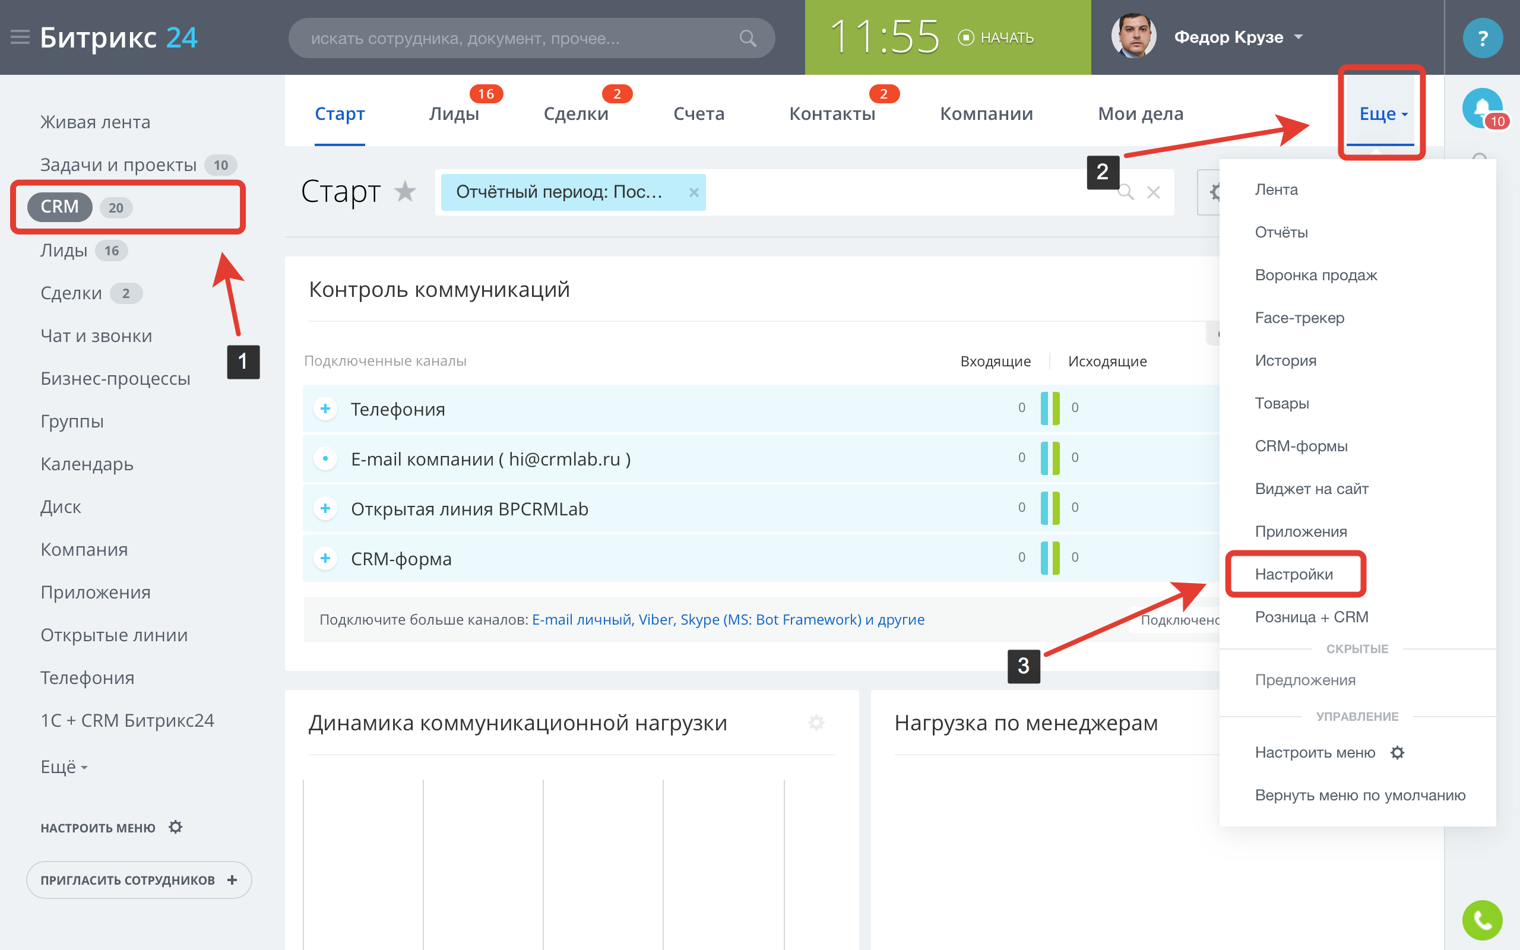The height and width of the screenshot is (950, 1520).
Task: Follow the E-mail личный, Viber, Skype link
Action: pyautogui.click(x=728, y=619)
